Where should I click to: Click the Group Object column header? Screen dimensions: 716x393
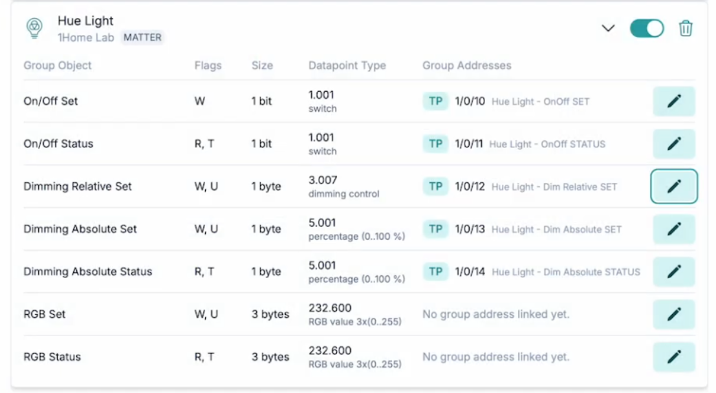point(58,65)
